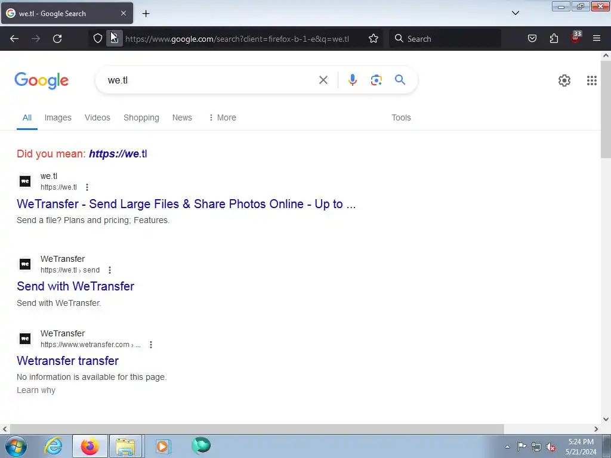
Task: Focus the Firefox URL address bar
Action: tap(237, 39)
